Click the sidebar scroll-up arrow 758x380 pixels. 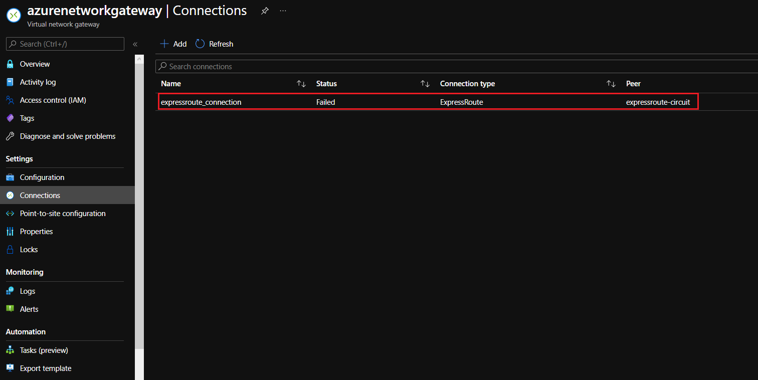coord(139,59)
